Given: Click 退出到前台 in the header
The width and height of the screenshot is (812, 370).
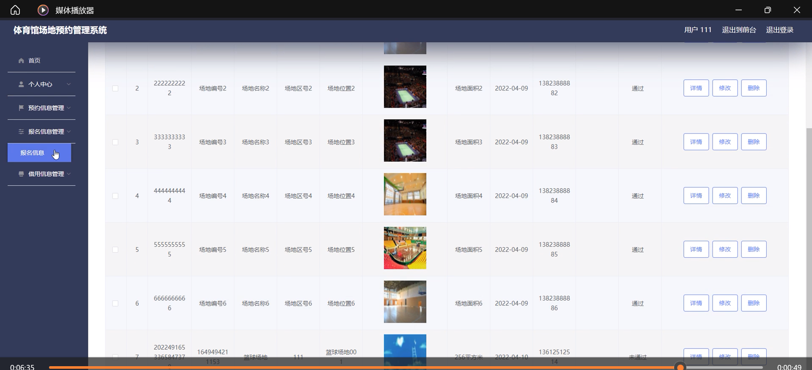Looking at the screenshot, I should tap(739, 30).
